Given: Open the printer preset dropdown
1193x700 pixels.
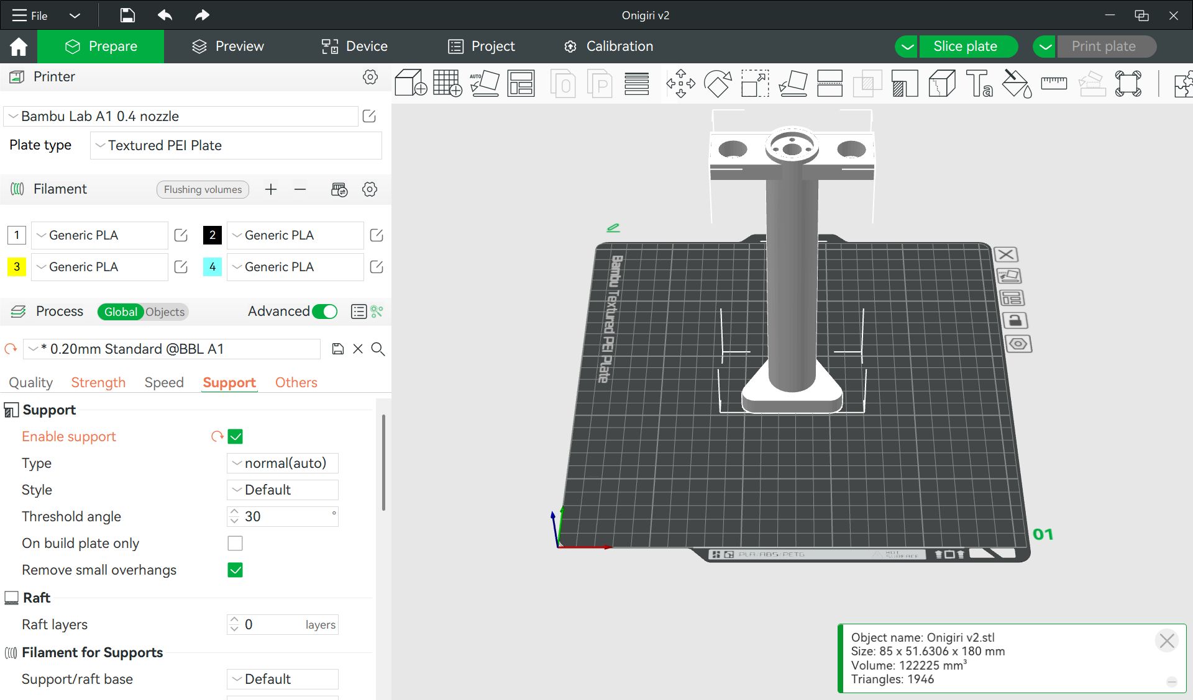Looking at the screenshot, I should coord(181,116).
